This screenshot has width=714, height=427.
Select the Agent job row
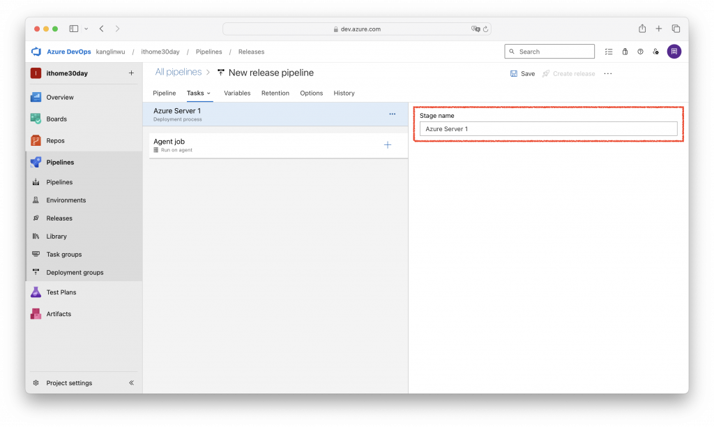(x=278, y=145)
